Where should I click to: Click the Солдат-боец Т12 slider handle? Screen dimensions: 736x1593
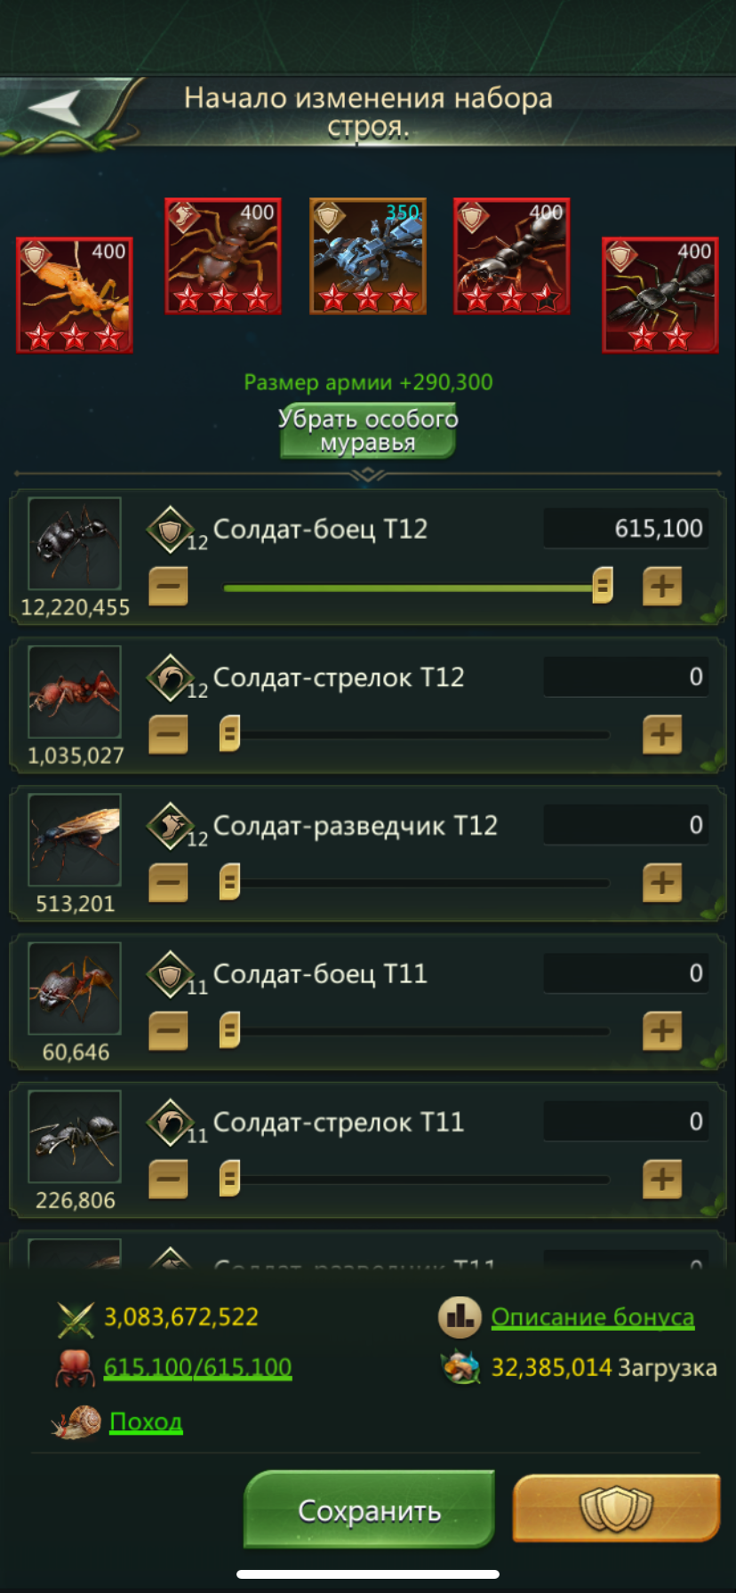click(x=601, y=586)
